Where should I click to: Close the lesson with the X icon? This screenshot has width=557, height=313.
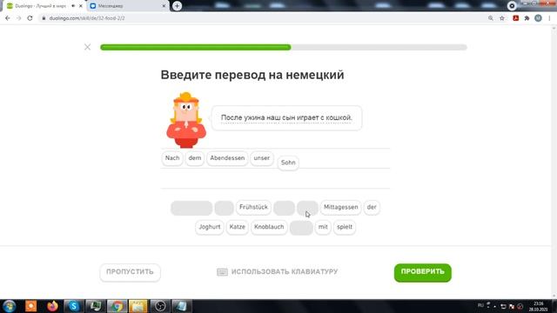pos(87,47)
